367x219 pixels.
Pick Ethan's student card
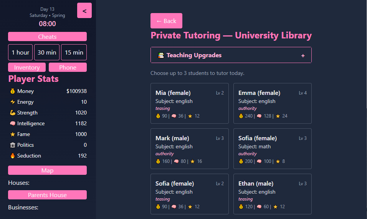click(x=272, y=194)
